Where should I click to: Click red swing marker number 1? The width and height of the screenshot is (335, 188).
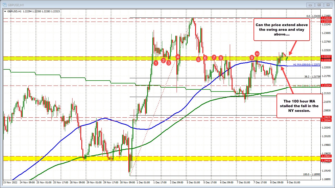point(156,63)
